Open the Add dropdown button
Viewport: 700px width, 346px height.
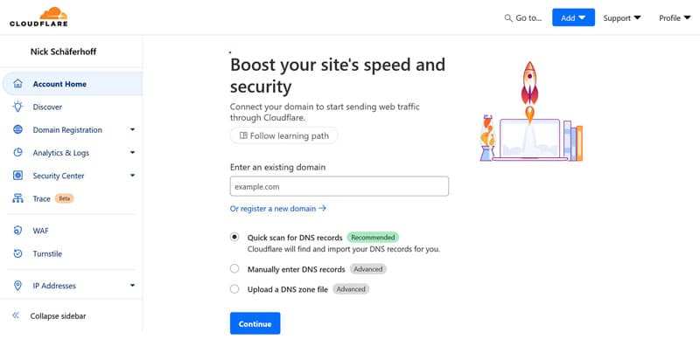pos(573,17)
